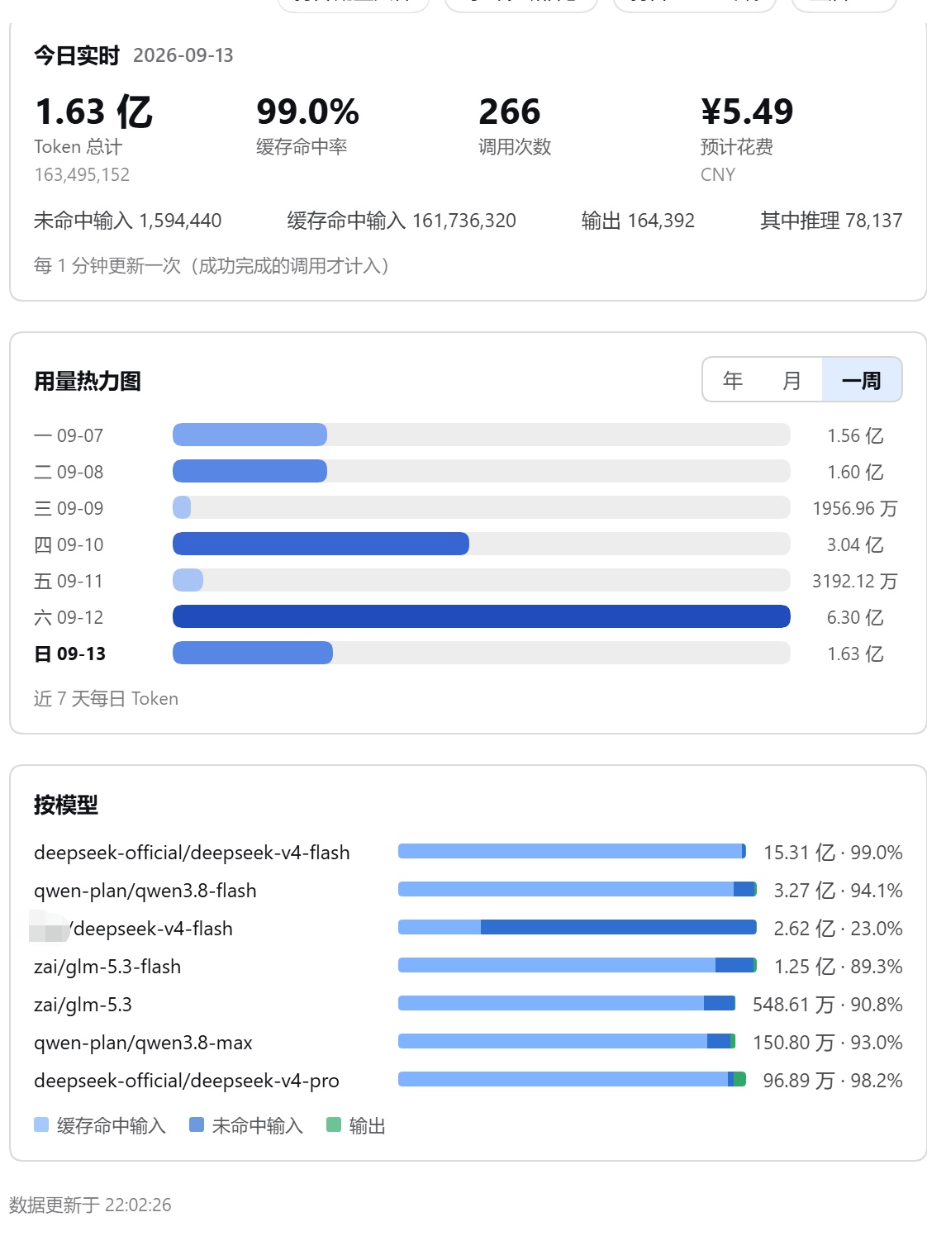Click the 548.61 万 · 90.8% value
The image size is (927, 1236).
coord(828,1004)
